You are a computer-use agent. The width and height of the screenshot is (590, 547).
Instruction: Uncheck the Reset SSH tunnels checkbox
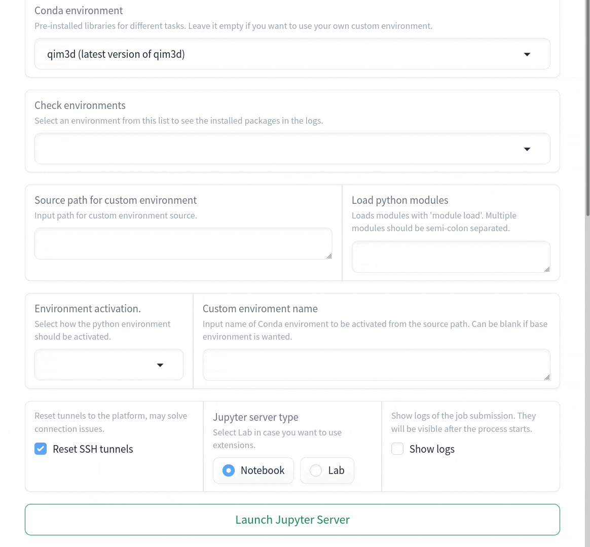(x=41, y=449)
